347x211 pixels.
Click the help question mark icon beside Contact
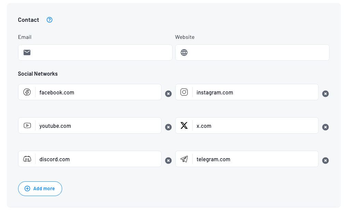click(50, 20)
